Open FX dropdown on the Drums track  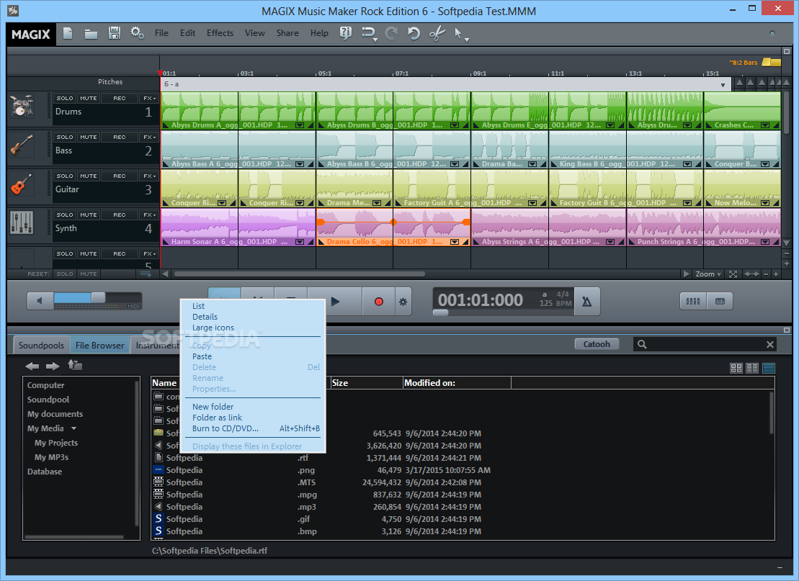pyautogui.click(x=149, y=98)
